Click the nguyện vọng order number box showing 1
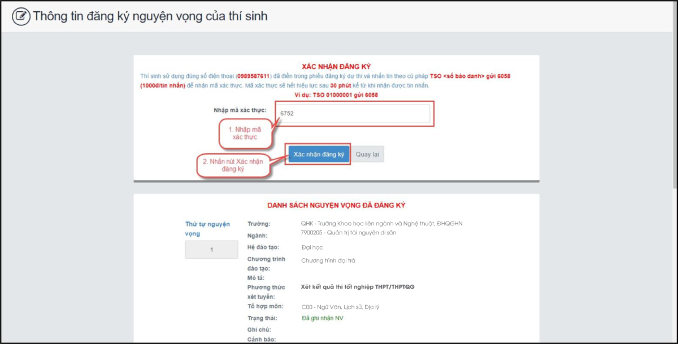 point(211,249)
